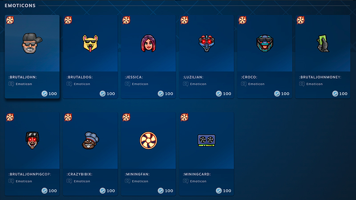The height and width of the screenshot is (200, 356).
Task: Select the CROCO emoticon with sunglasses
Action: 264,43
